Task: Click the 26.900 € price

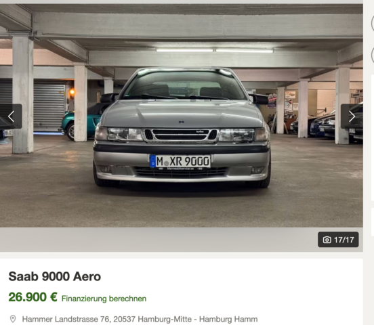Action: 33,297
